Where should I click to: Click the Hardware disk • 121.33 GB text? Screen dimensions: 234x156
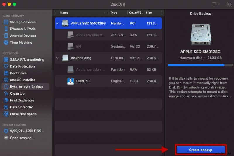tap(201, 58)
